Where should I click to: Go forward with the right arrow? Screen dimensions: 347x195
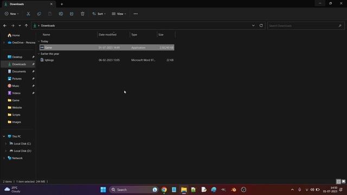coord(12,25)
